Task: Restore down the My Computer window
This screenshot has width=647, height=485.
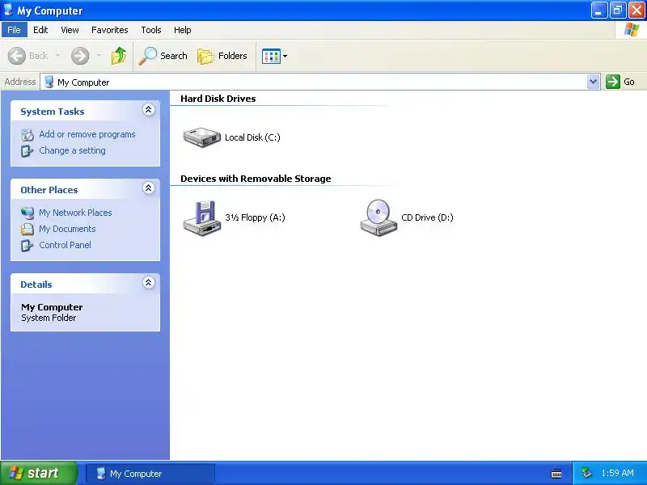Action: pyautogui.click(x=618, y=11)
